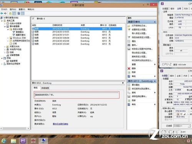The width and height of the screenshot is (192, 144).
Task: Click the Up one level toolbar icon
Action: pos(10,13)
